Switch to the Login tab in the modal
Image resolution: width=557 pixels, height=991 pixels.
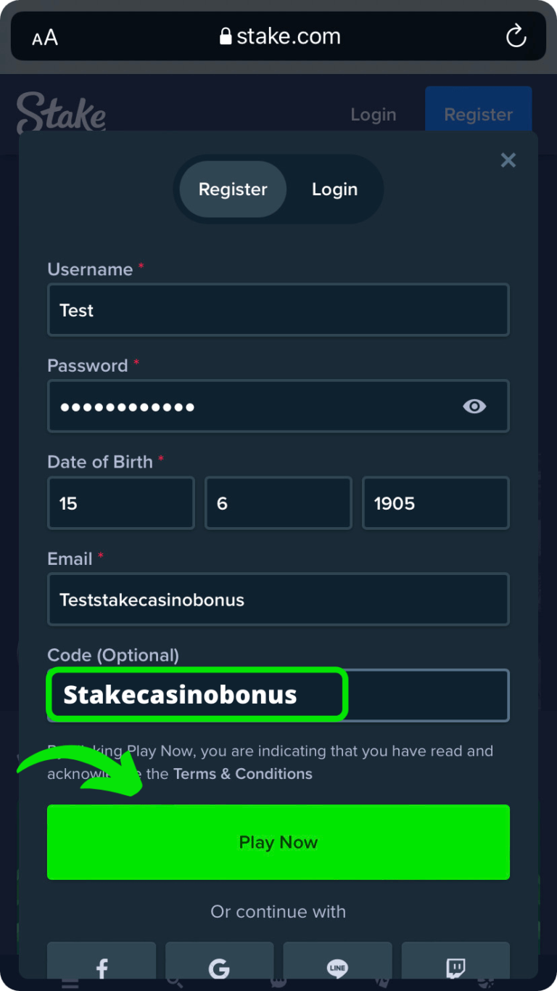tap(334, 189)
